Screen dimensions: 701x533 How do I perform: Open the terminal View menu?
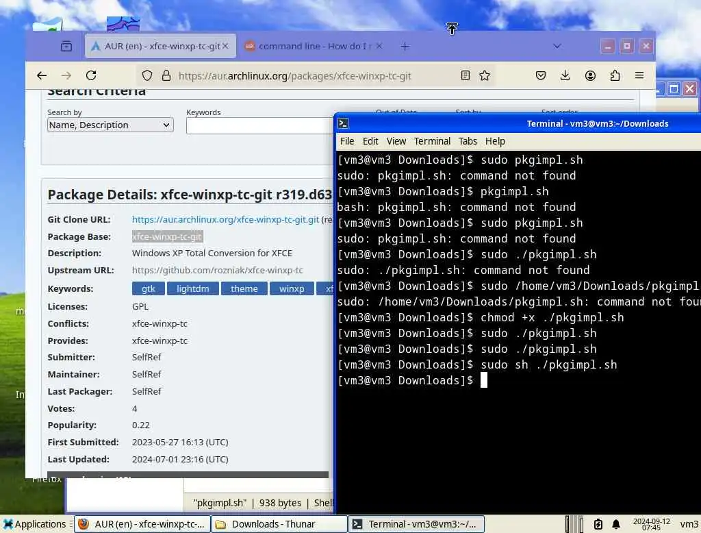tap(396, 141)
